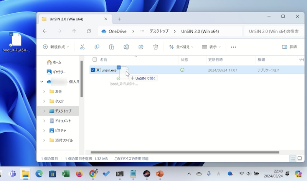Switch to large thumbnails view layout

tap(299, 158)
